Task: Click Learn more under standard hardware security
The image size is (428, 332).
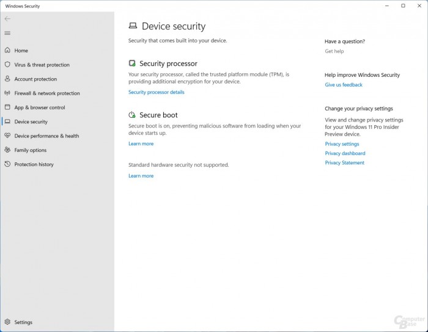Action: 141,176
